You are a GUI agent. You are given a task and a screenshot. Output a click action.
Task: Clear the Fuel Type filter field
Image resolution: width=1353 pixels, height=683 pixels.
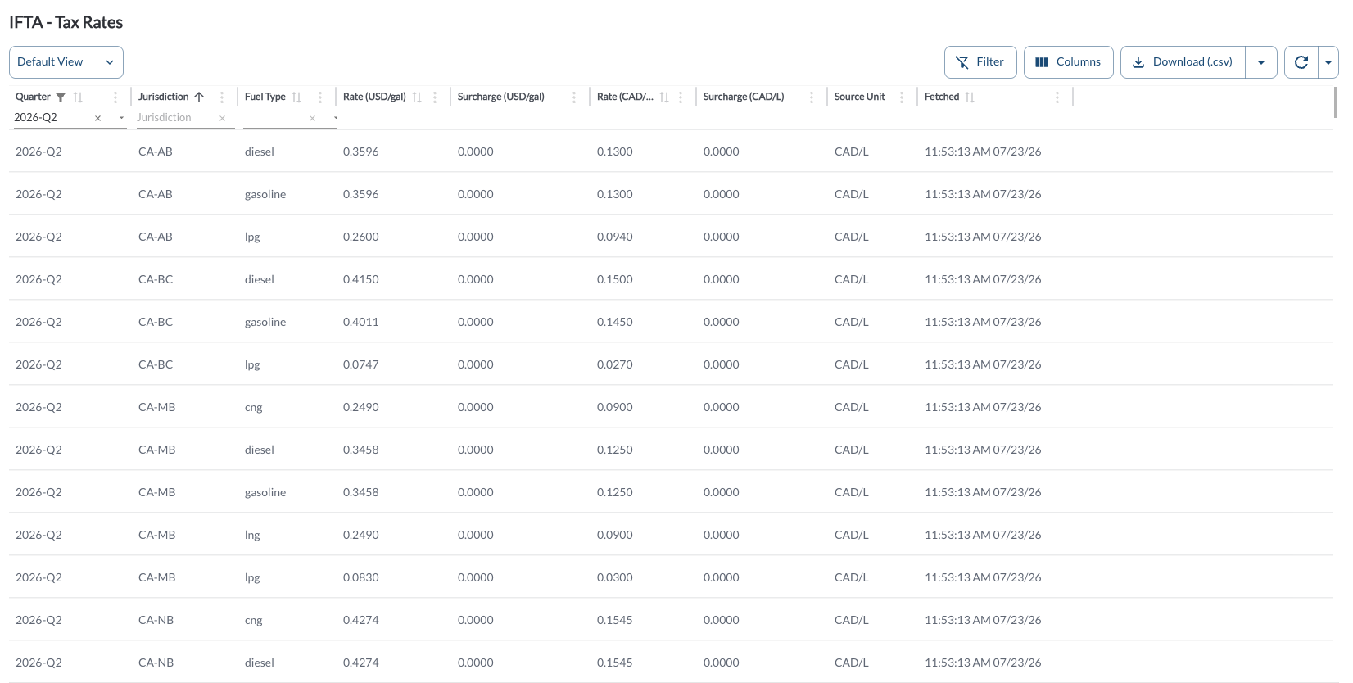(312, 118)
